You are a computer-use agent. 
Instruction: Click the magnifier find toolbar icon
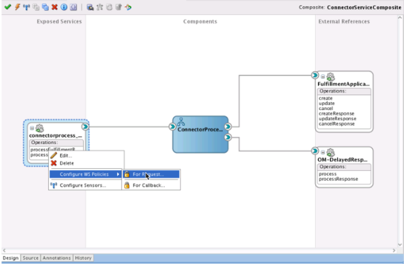tap(90, 7)
